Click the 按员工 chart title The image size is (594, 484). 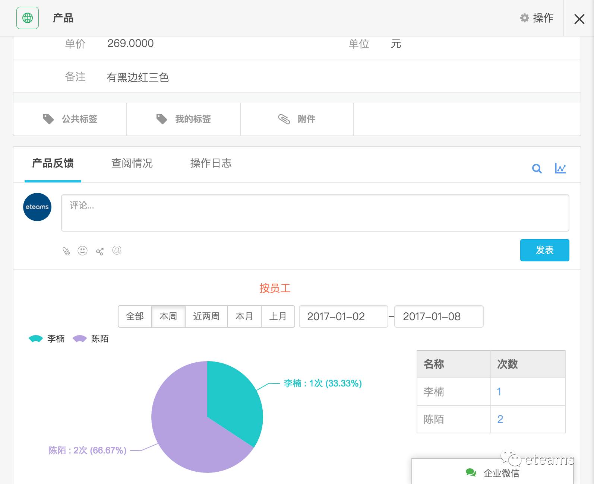[275, 288]
